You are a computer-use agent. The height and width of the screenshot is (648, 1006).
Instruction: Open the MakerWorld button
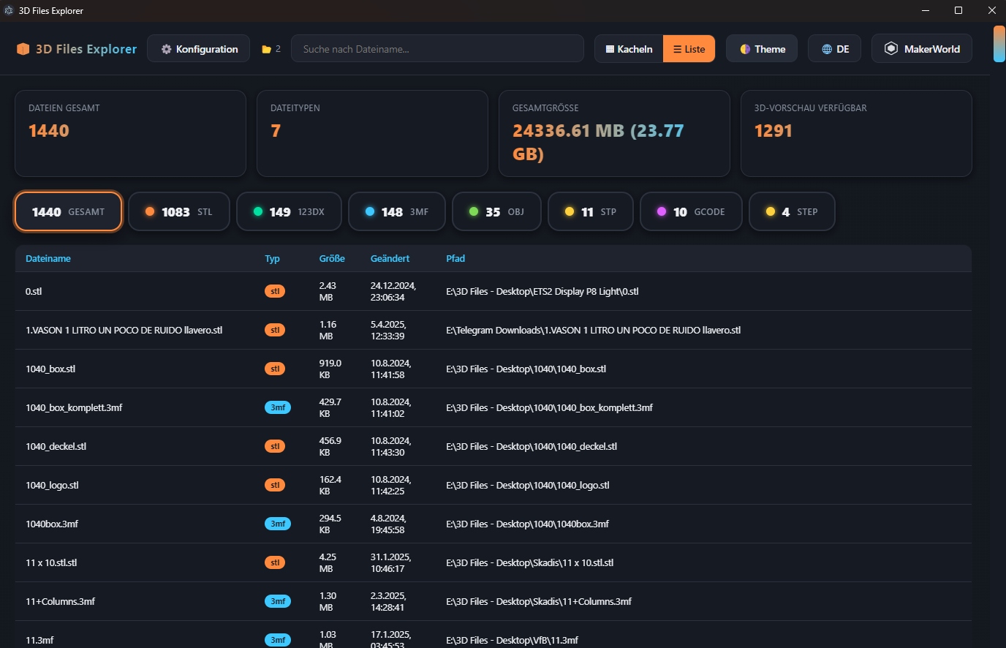pyautogui.click(x=922, y=48)
